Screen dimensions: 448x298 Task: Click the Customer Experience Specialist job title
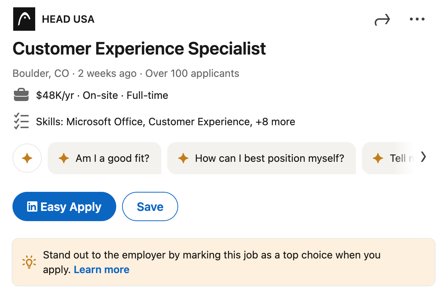[x=139, y=48]
